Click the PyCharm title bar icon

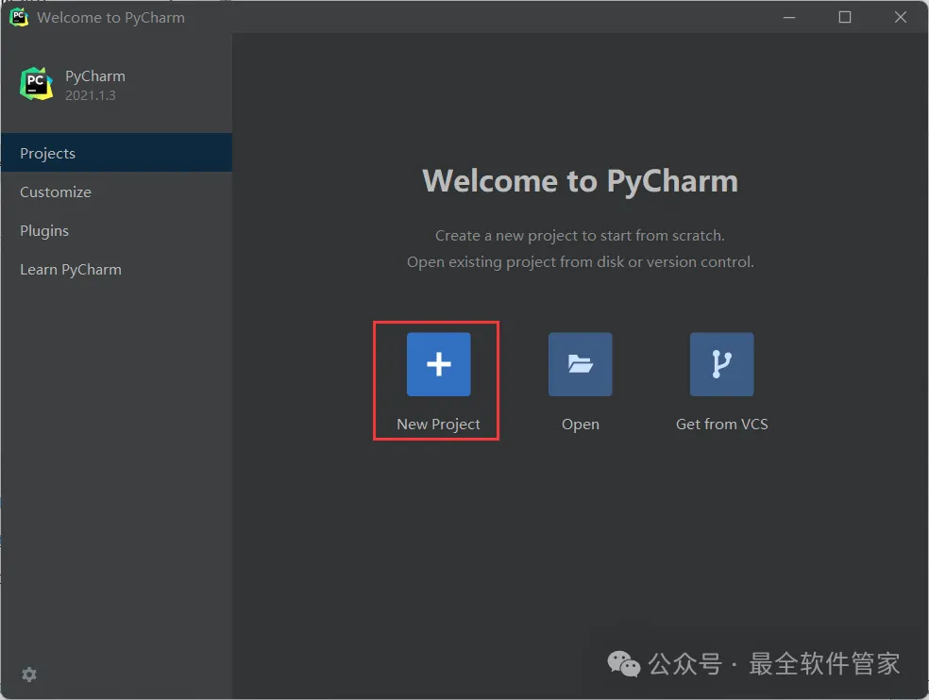coord(19,17)
